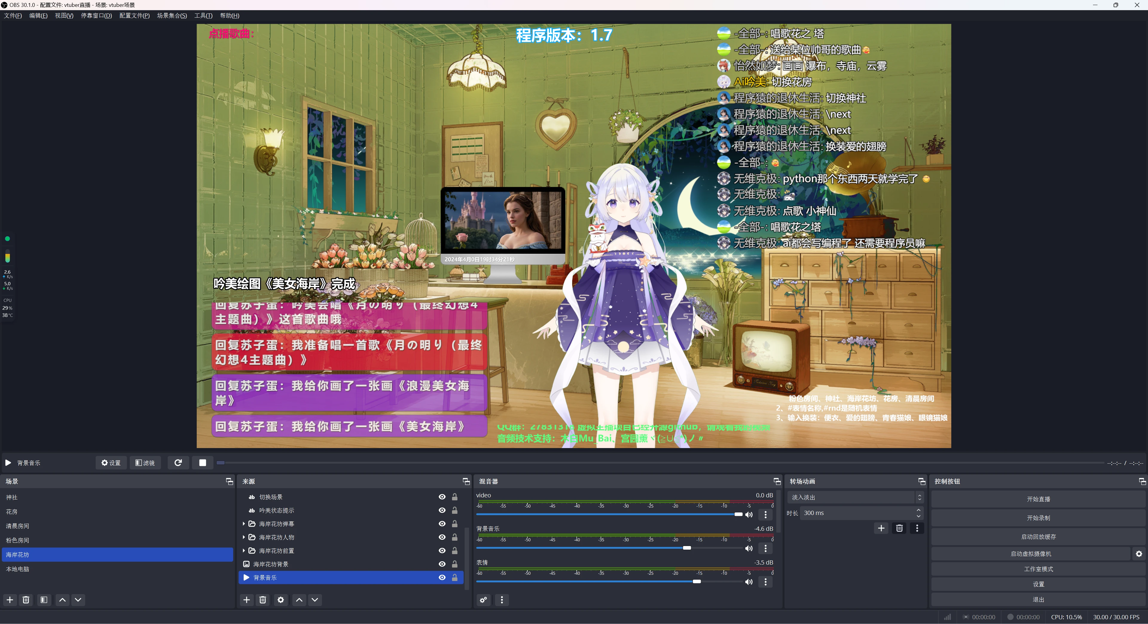The height and width of the screenshot is (624, 1148).
Task: Remove transition with trash icon
Action: pyautogui.click(x=899, y=528)
